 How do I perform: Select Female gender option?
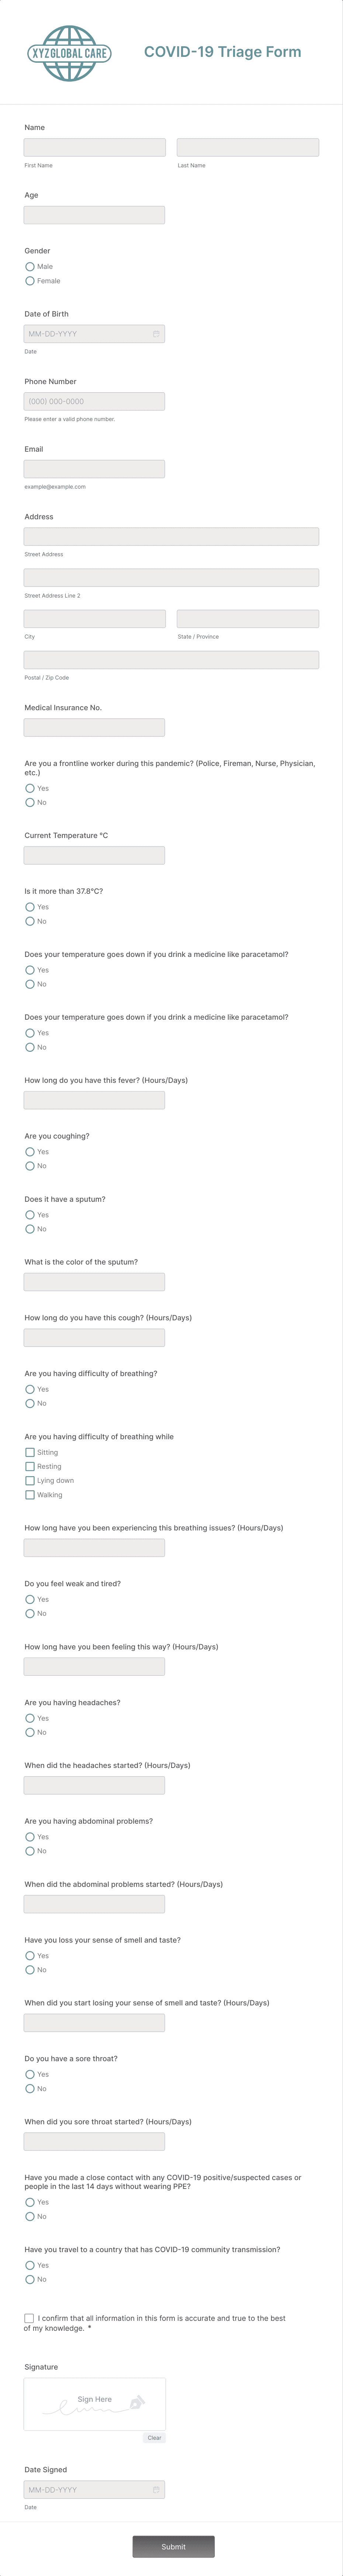[x=30, y=281]
